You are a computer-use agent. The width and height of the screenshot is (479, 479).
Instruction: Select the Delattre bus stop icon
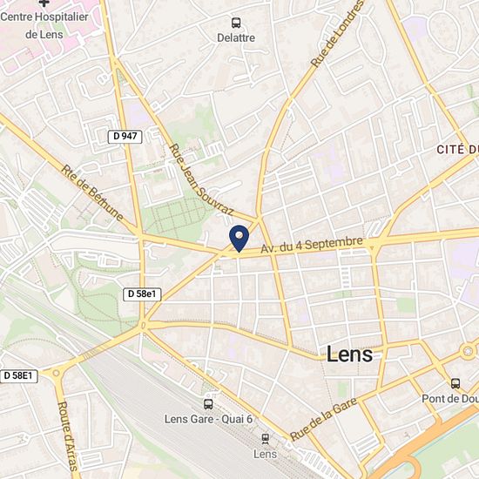236,23
